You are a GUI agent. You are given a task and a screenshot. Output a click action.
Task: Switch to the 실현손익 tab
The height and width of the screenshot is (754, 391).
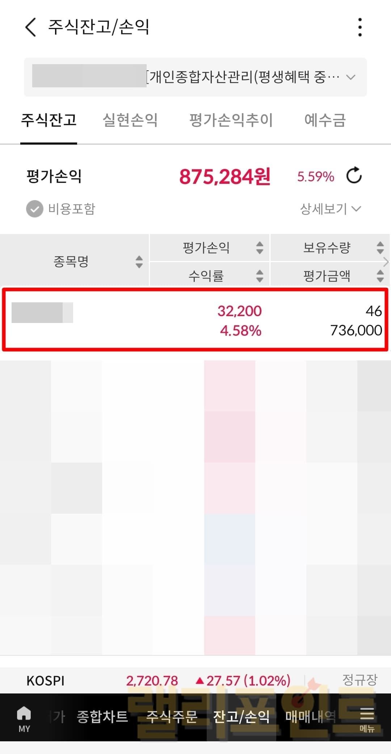coord(130,120)
